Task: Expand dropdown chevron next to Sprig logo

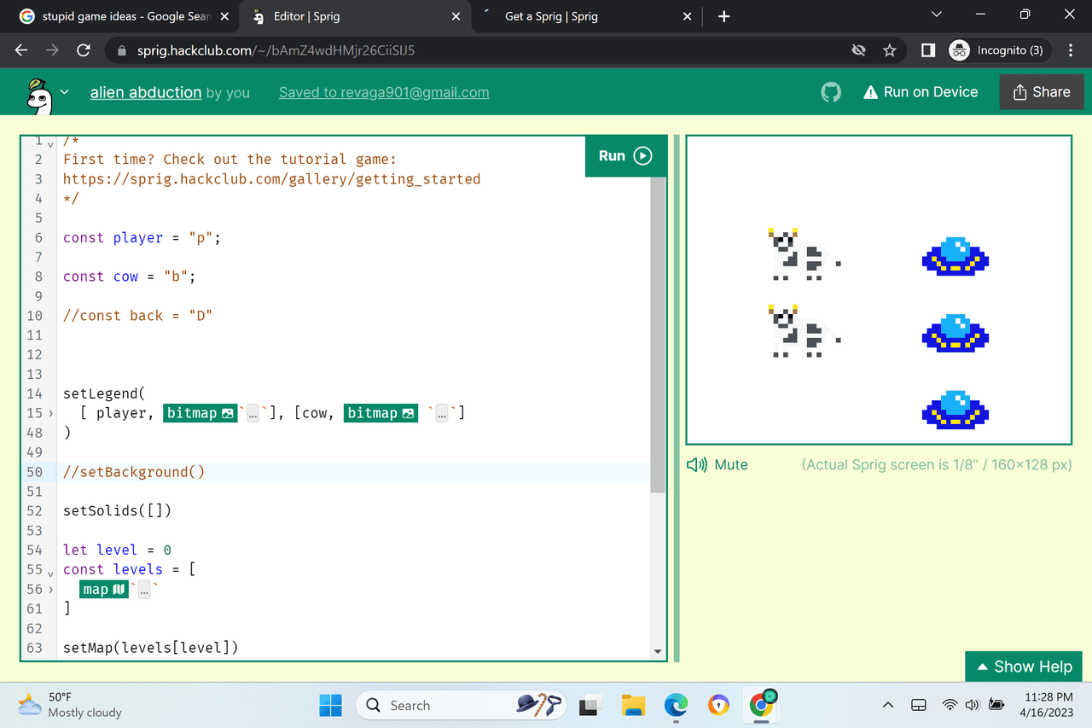Action: click(65, 92)
